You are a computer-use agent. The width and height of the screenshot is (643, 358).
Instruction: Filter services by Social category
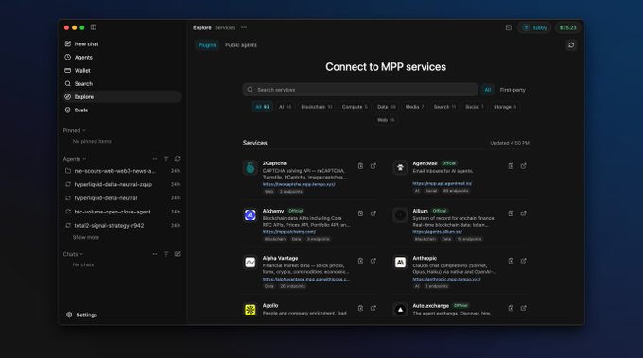[x=475, y=107]
